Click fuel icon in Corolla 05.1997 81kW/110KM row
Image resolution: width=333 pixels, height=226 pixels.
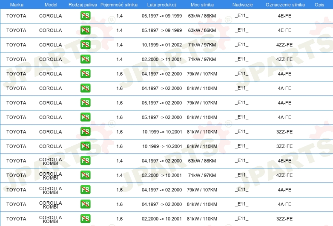pos(85,117)
